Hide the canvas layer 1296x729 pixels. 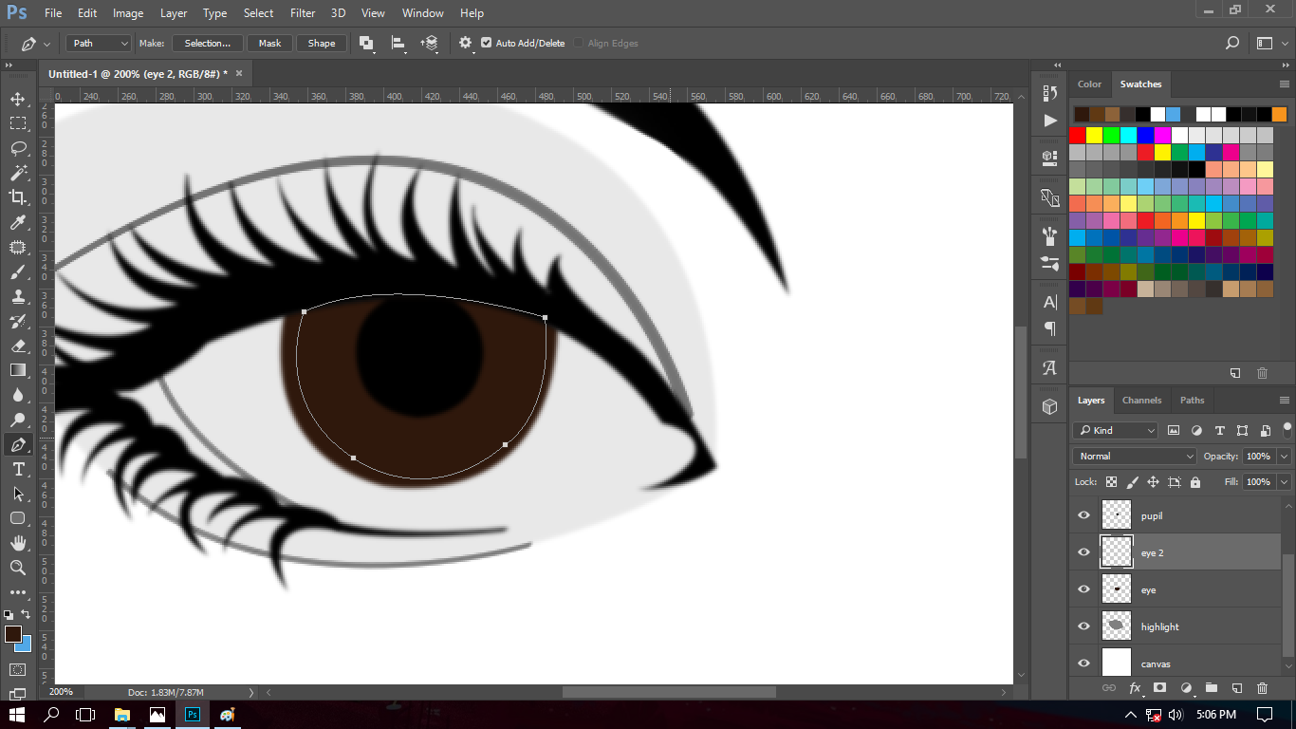pos(1083,664)
